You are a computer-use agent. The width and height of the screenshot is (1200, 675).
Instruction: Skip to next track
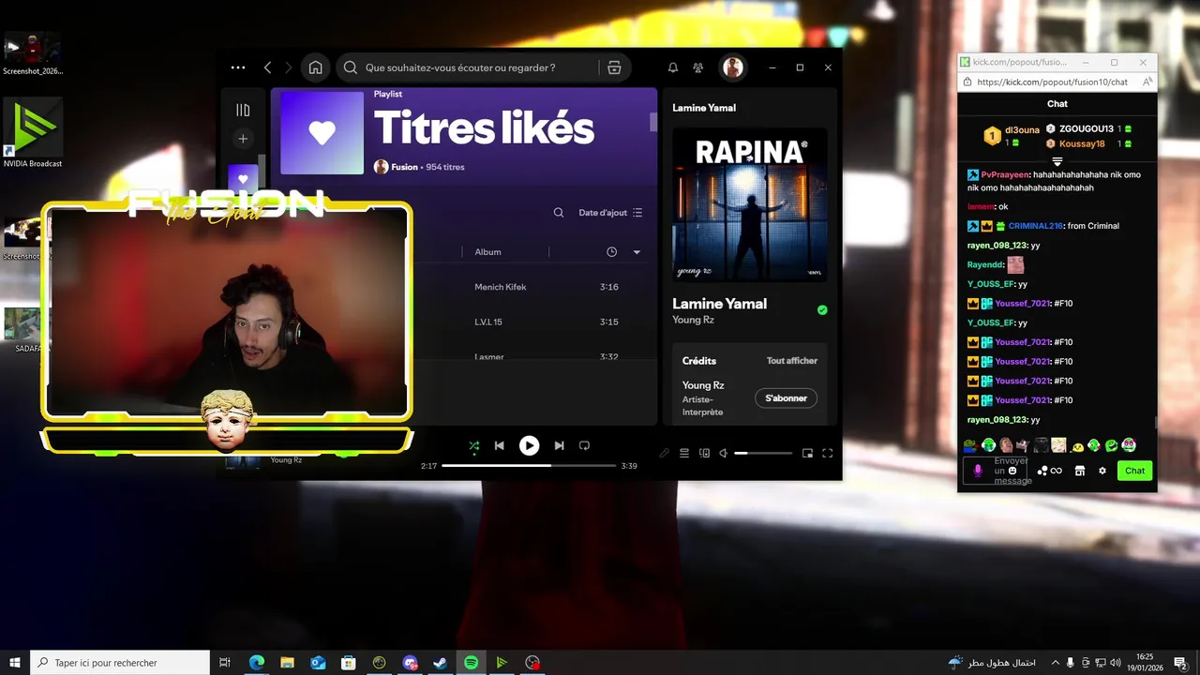click(559, 446)
